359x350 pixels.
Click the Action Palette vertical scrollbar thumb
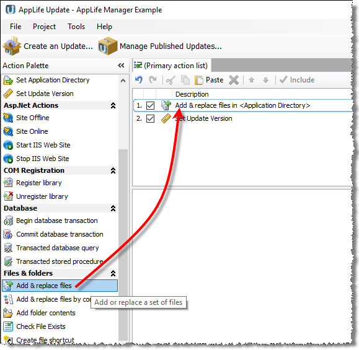pos(123,245)
